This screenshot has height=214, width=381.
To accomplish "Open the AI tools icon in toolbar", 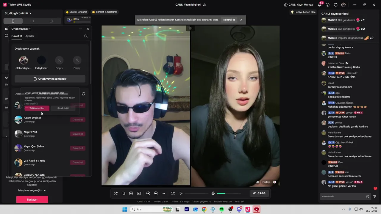I will [131, 193].
